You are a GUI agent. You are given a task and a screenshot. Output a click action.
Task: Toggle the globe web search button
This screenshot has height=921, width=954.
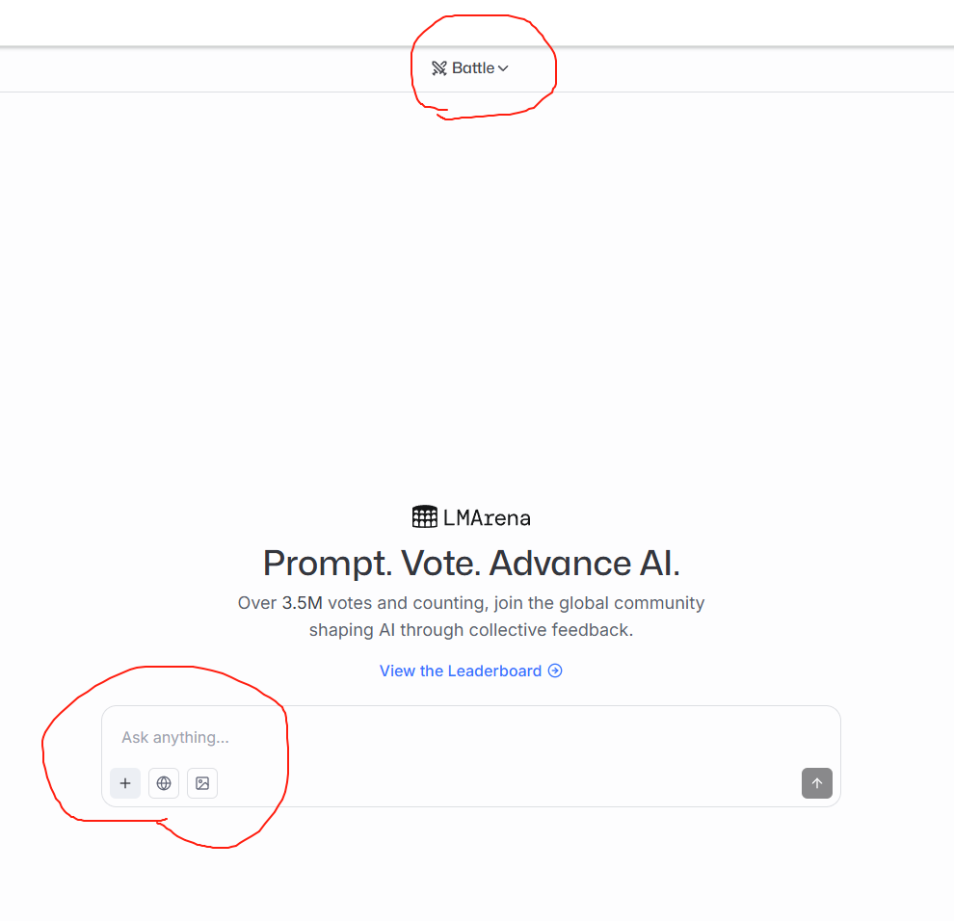point(164,783)
